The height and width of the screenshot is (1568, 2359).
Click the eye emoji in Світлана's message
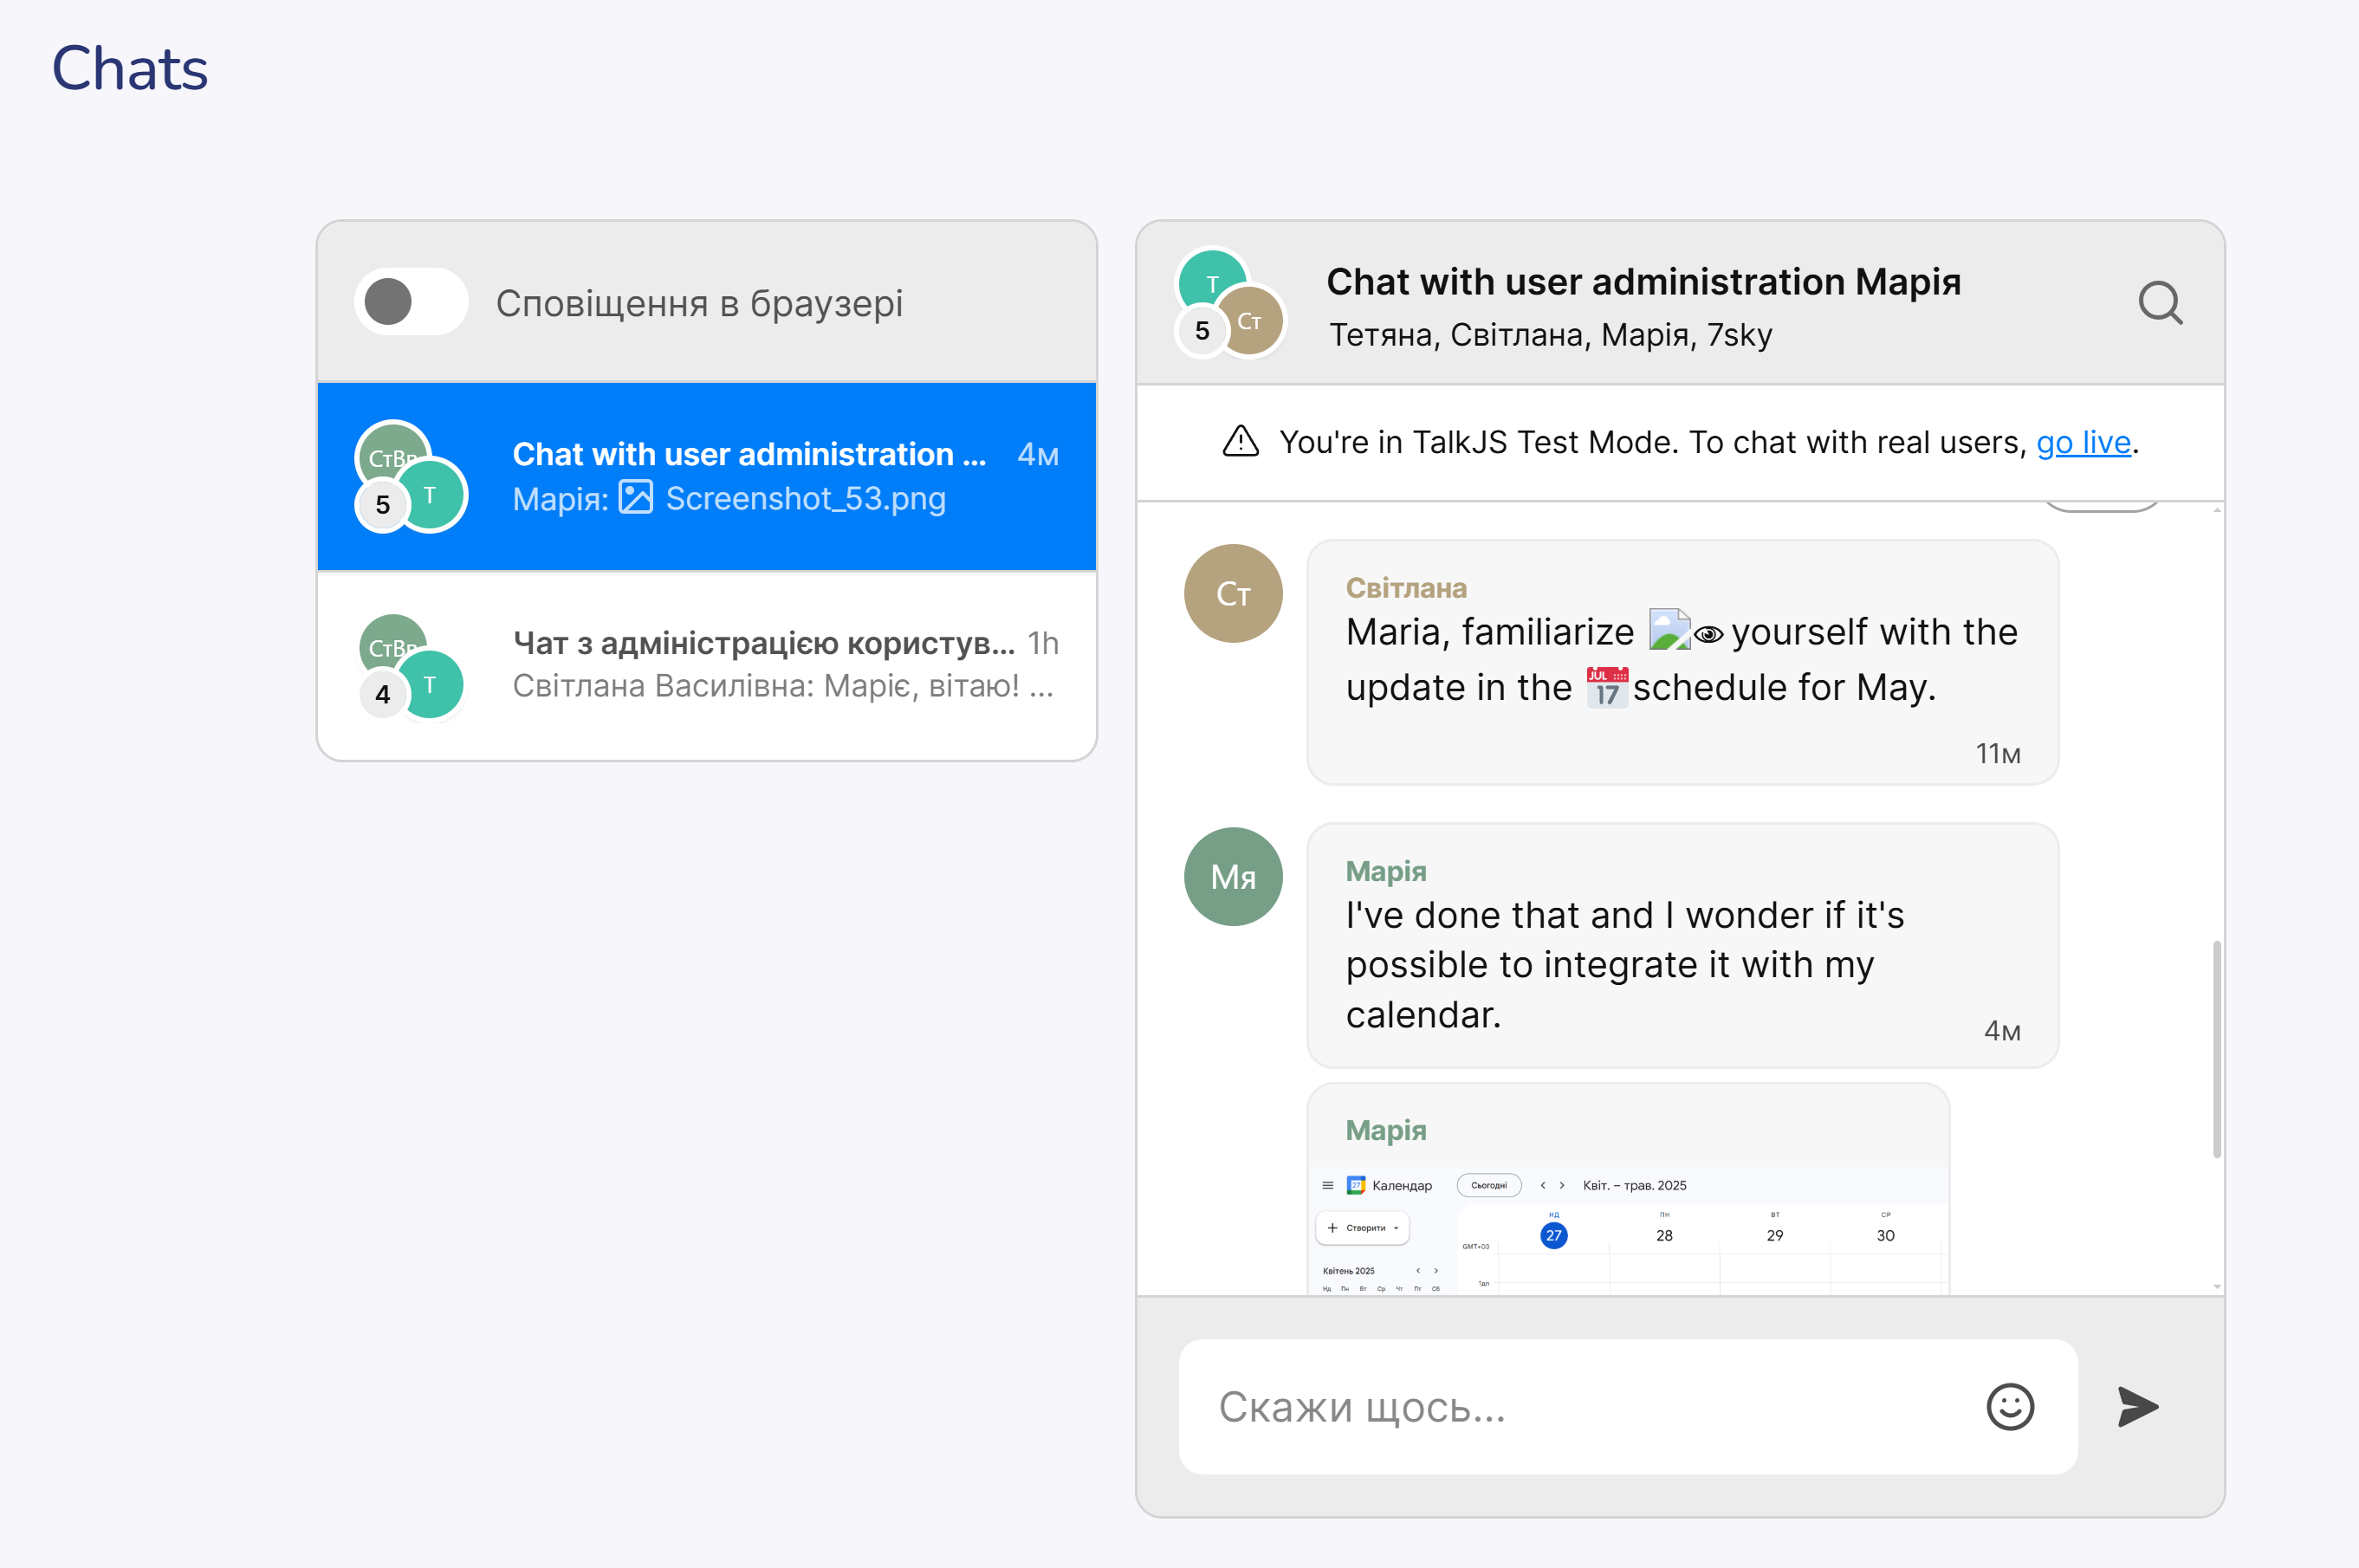tap(1708, 634)
